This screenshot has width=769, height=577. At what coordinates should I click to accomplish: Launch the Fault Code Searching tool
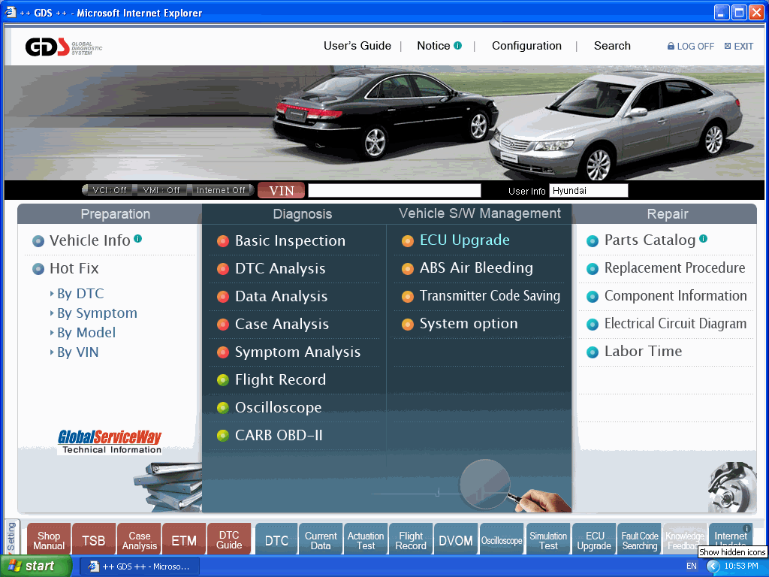(x=639, y=539)
